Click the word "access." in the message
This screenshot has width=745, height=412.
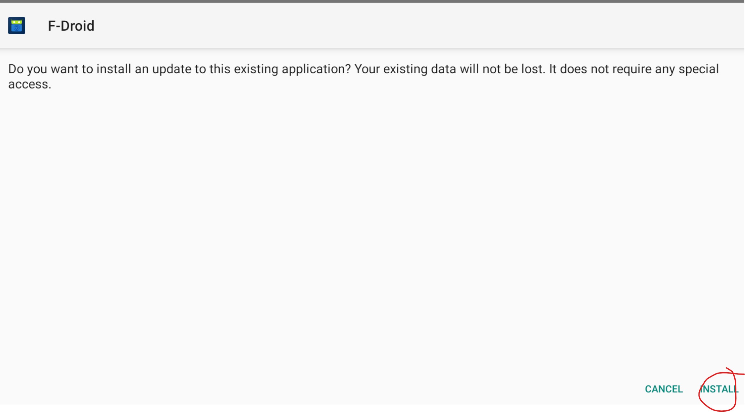pyautogui.click(x=30, y=84)
